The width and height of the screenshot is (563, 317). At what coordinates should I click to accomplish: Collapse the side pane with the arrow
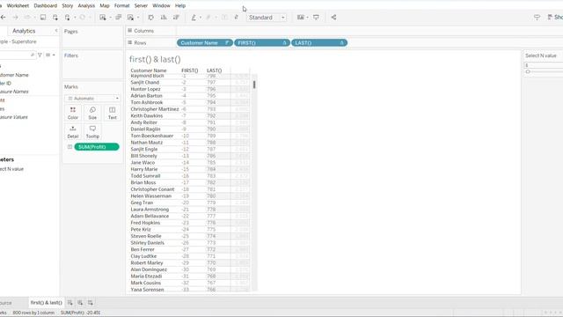click(x=56, y=31)
